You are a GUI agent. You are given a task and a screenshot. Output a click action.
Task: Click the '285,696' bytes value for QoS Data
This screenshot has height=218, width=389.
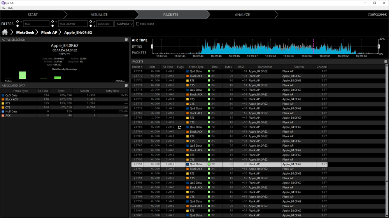click(x=66, y=95)
